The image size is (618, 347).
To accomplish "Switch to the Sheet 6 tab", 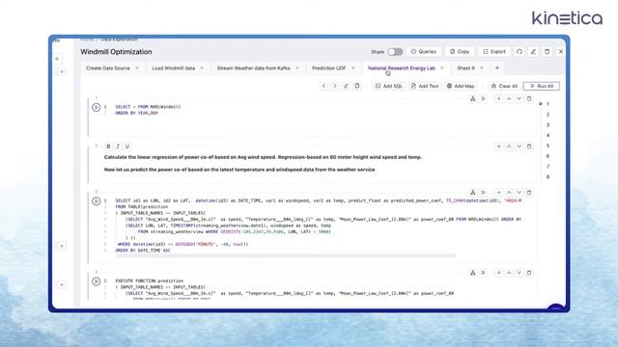I will (x=465, y=68).
